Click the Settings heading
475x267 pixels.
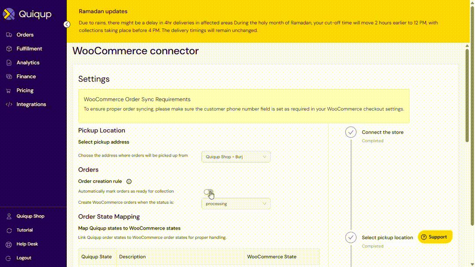94,79
